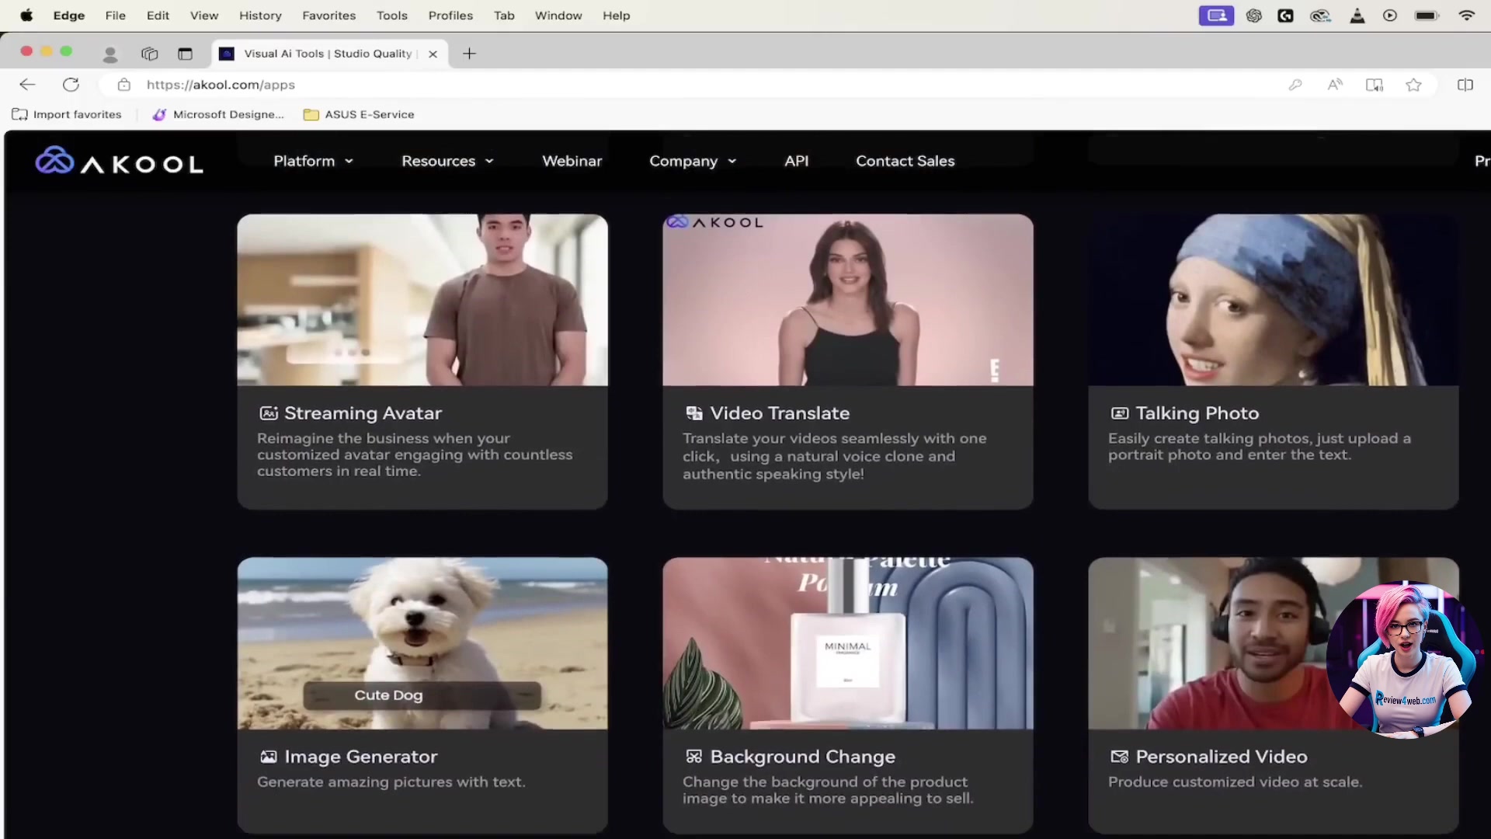
Task: Open the Help menu
Action: coord(617,16)
